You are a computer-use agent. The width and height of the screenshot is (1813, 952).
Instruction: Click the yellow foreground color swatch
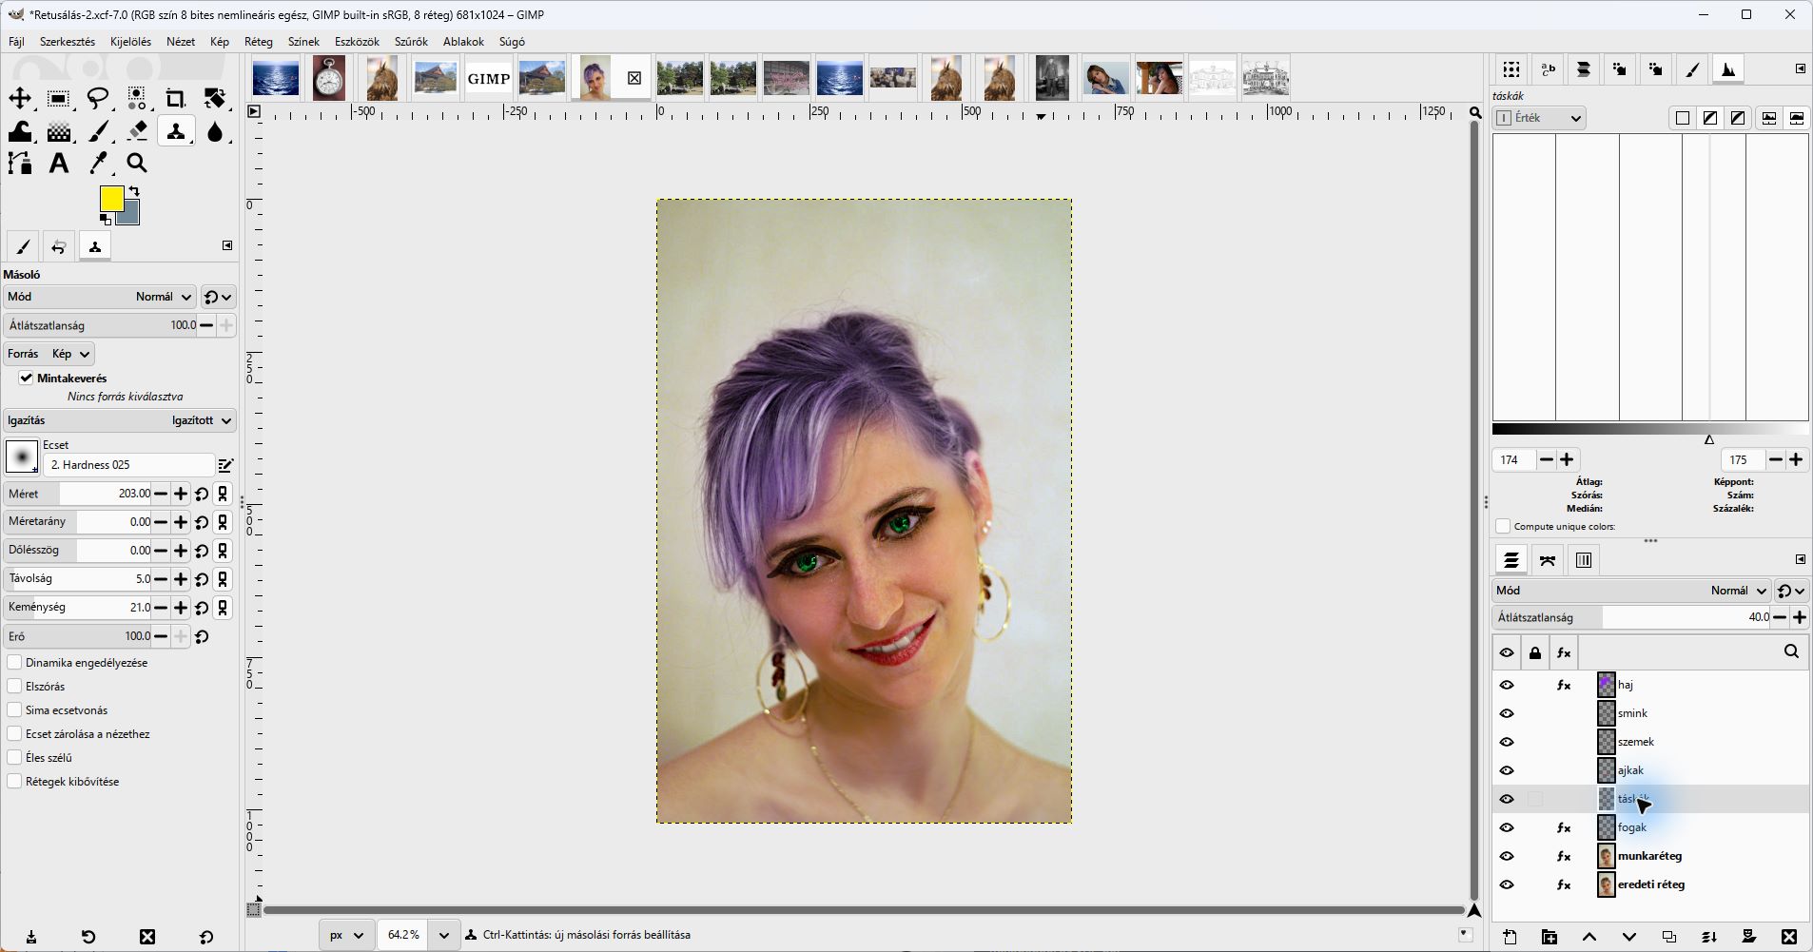tap(111, 199)
